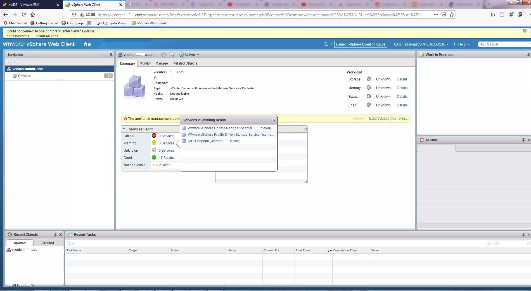Sort Recent Tasks by Task Name

[x=96, y=251]
